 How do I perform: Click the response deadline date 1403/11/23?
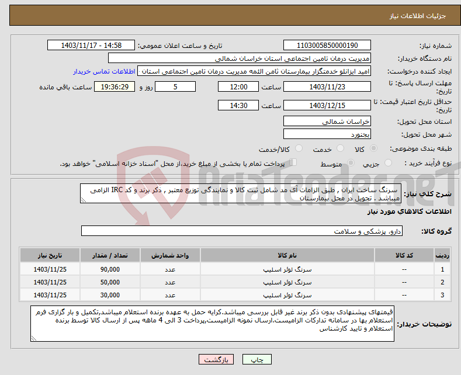coord(327,86)
